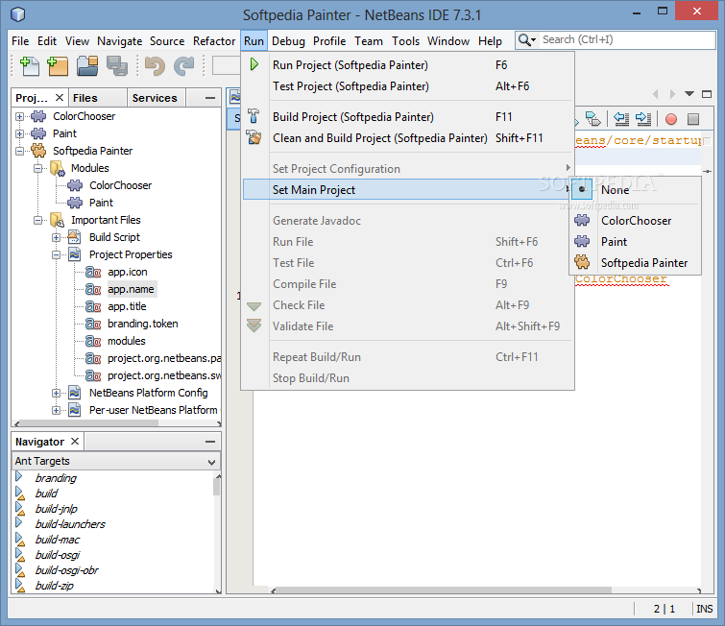Click the Stop Macro Recording square icon

[693, 119]
